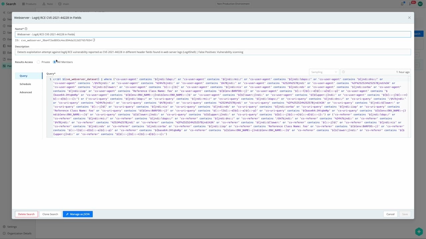This screenshot has height=239, width=426.
Task: Click the dialog title Webserver - Log4j RCE
Action: [x=48, y=18]
